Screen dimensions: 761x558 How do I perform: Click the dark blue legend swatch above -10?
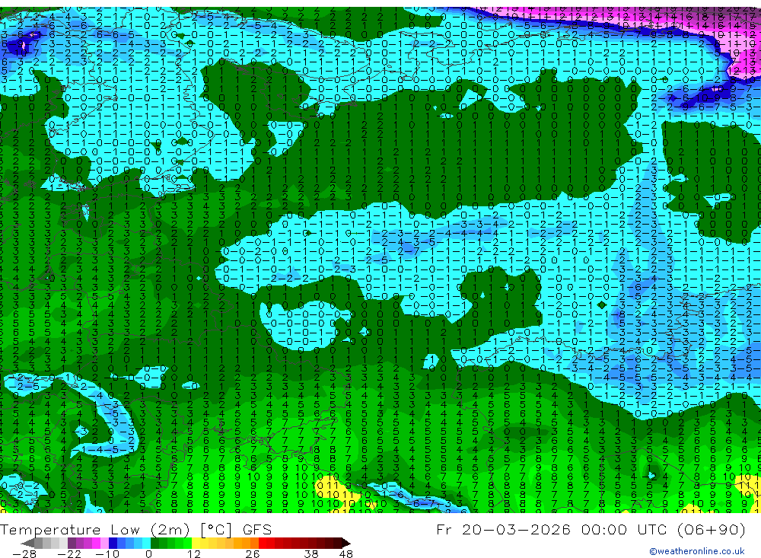click(x=113, y=543)
